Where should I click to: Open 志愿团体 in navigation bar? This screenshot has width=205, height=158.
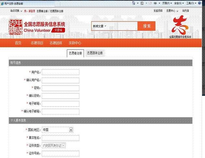point(56,43)
